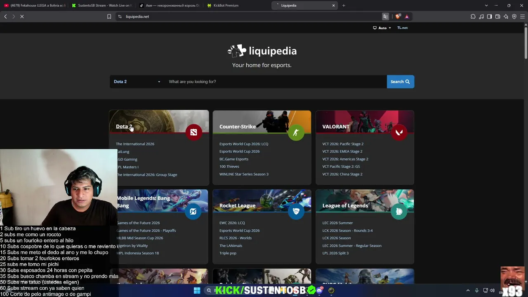Open the Rocket League game icon
Viewport: 528px width, 297px height.
296,211
